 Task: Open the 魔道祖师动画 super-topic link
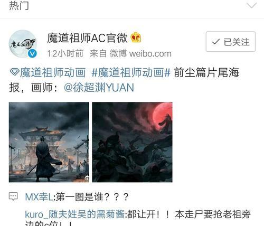(53, 72)
